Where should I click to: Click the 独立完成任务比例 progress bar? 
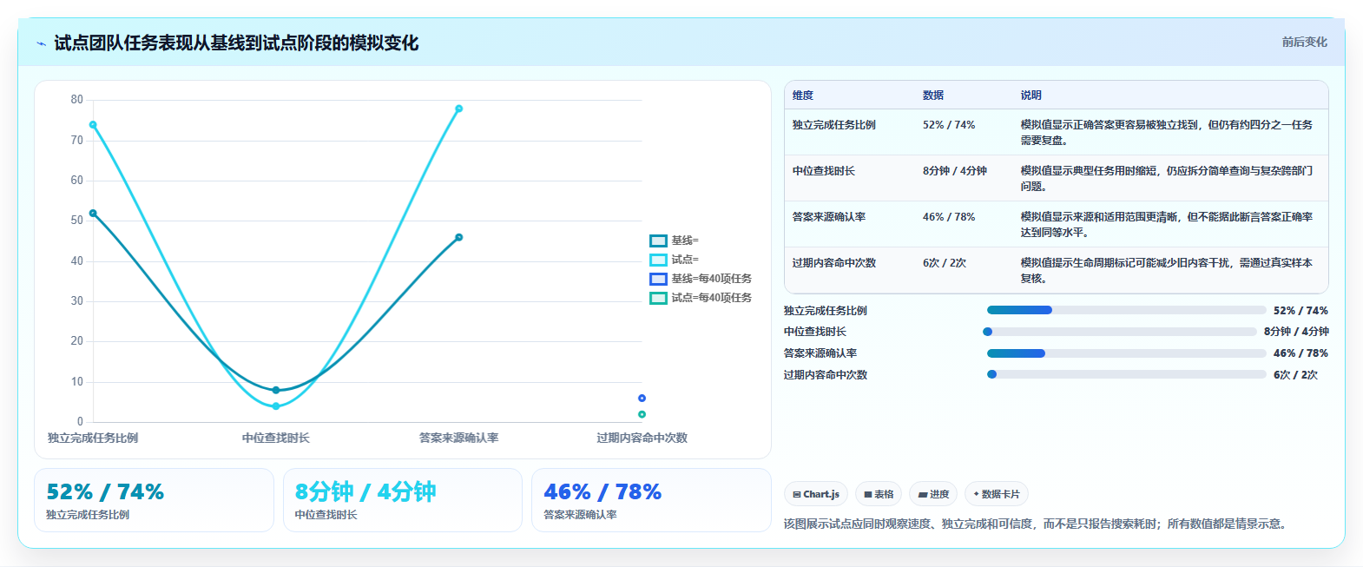coord(1126,310)
